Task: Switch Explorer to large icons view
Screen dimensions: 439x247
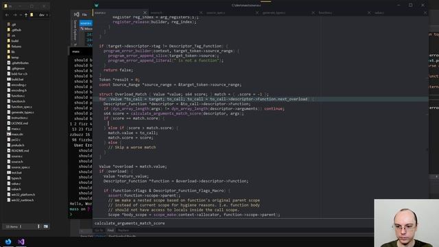Action: [46, 226]
